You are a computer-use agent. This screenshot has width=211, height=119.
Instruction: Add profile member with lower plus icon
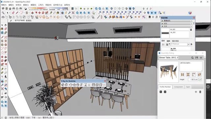click(196, 92)
